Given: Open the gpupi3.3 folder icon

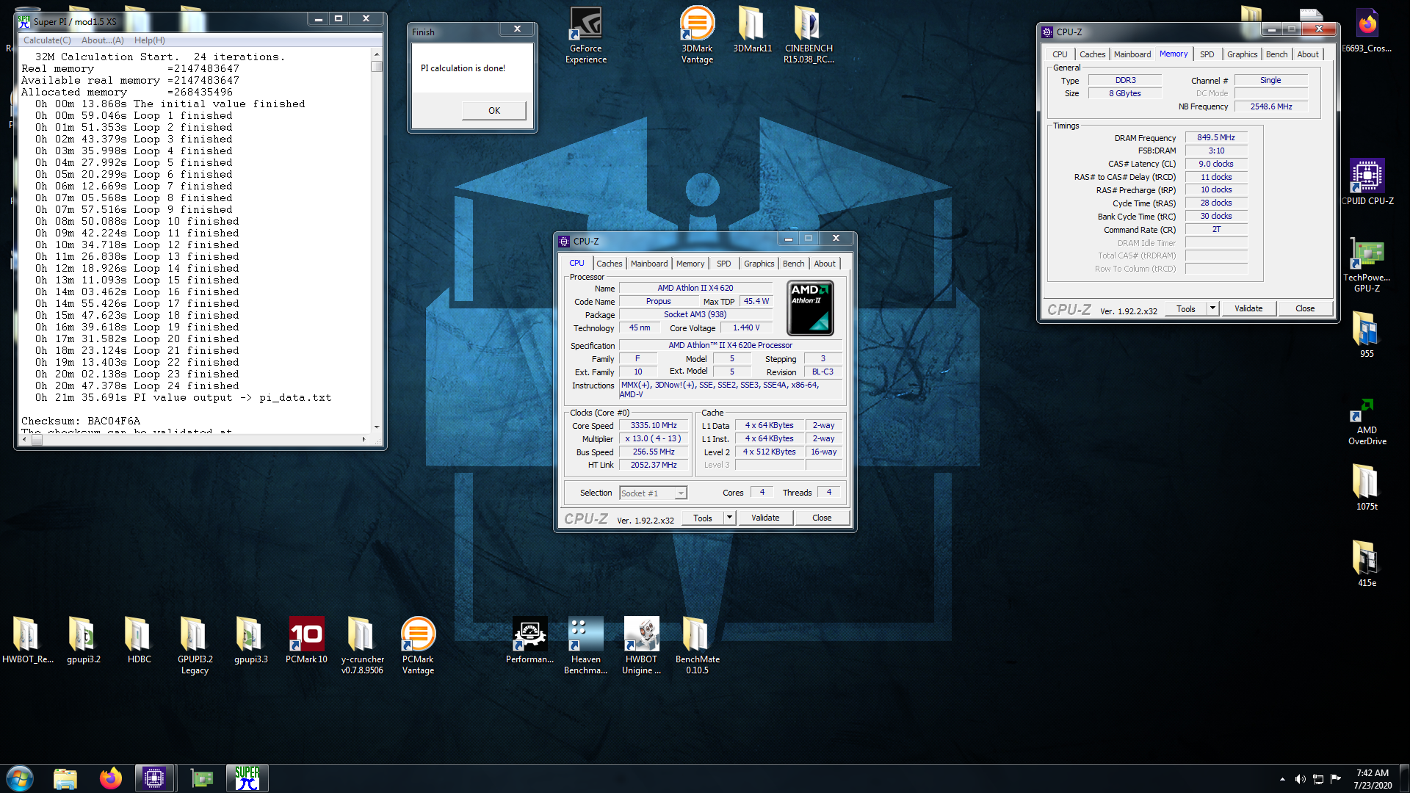Looking at the screenshot, I should [250, 640].
